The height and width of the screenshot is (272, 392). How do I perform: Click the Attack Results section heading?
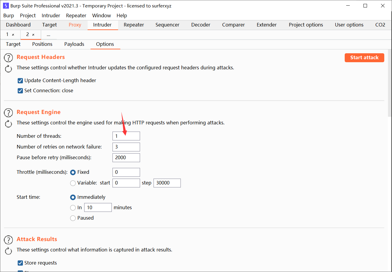[x=37, y=239]
